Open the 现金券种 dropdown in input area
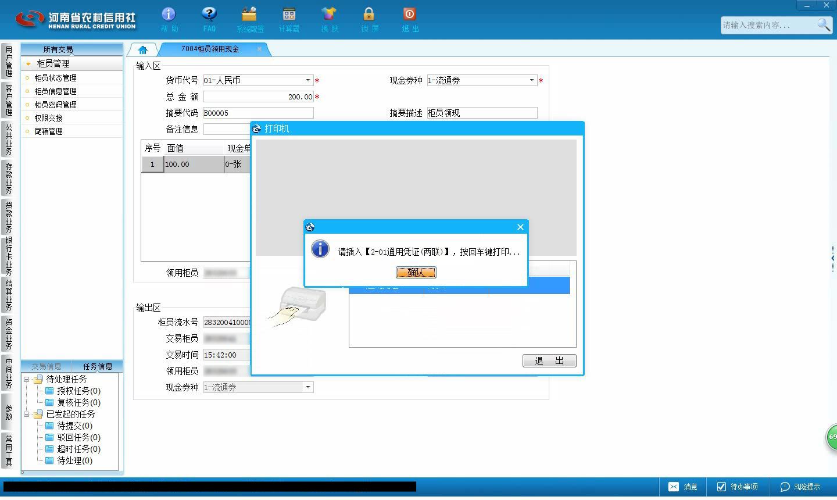 click(532, 80)
